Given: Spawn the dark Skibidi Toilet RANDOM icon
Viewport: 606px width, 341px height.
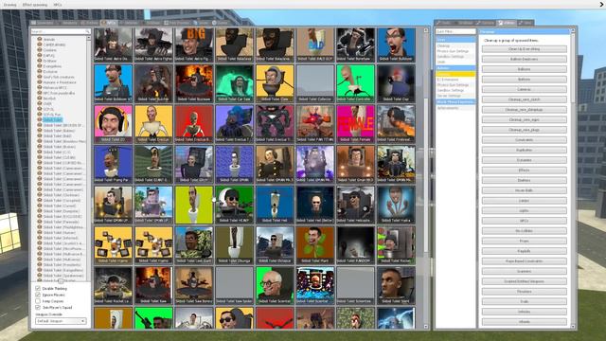Looking at the screenshot, I should pyautogui.click(x=356, y=245).
